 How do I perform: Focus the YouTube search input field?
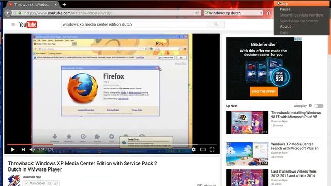click(134, 24)
